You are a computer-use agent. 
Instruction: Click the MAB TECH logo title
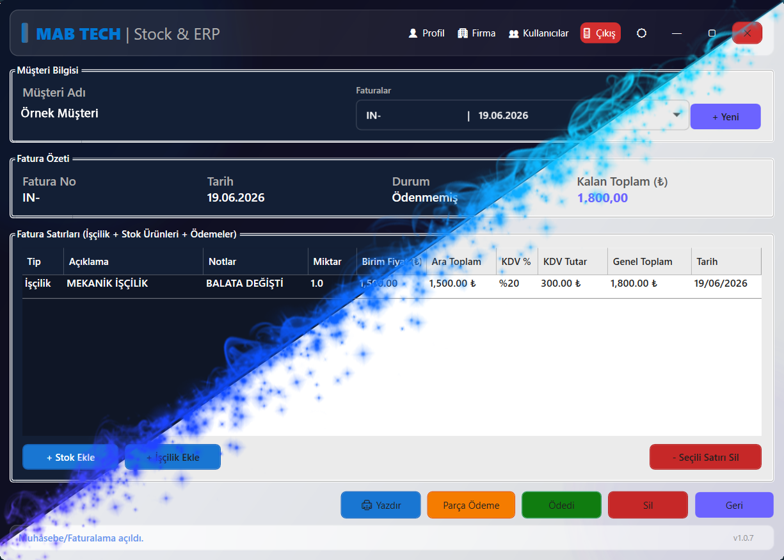coord(78,33)
